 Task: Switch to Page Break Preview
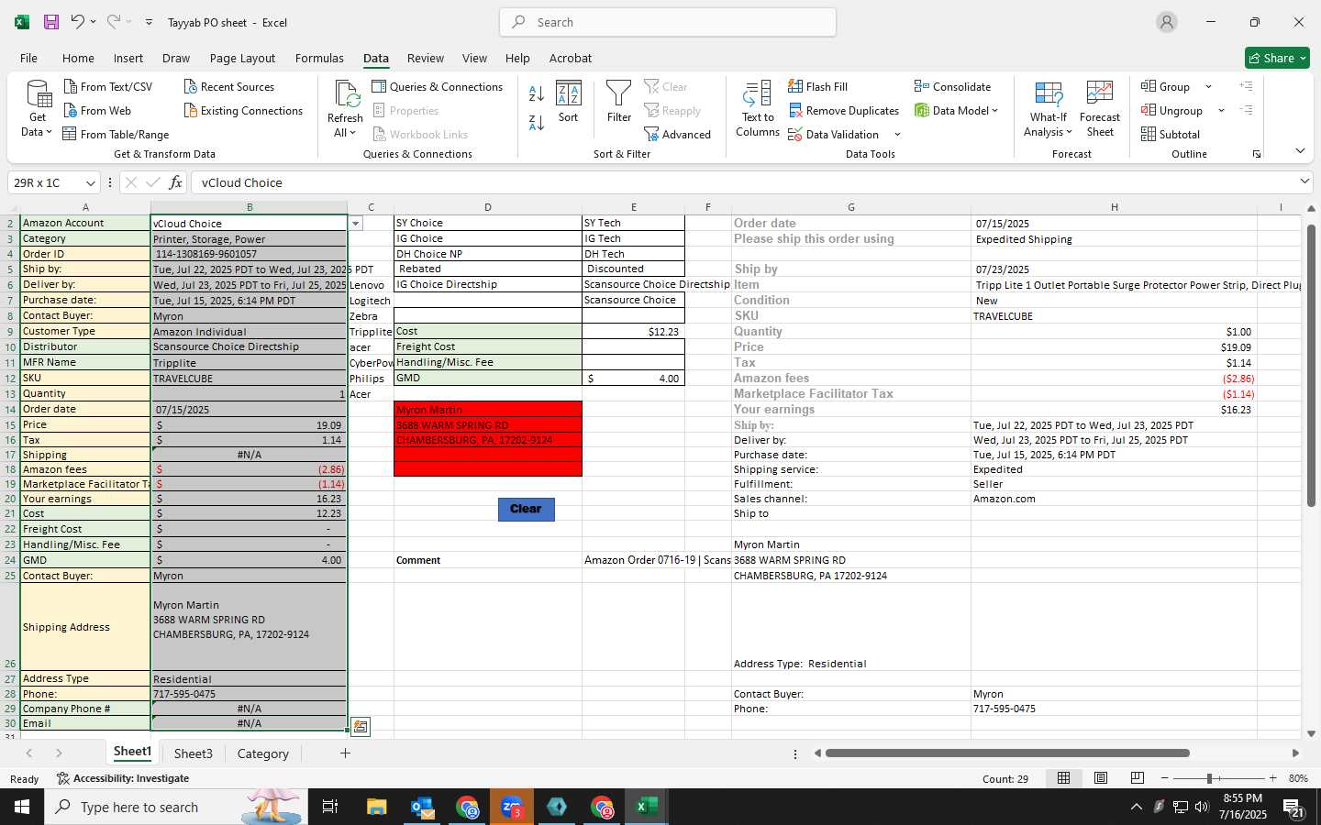point(1137,778)
